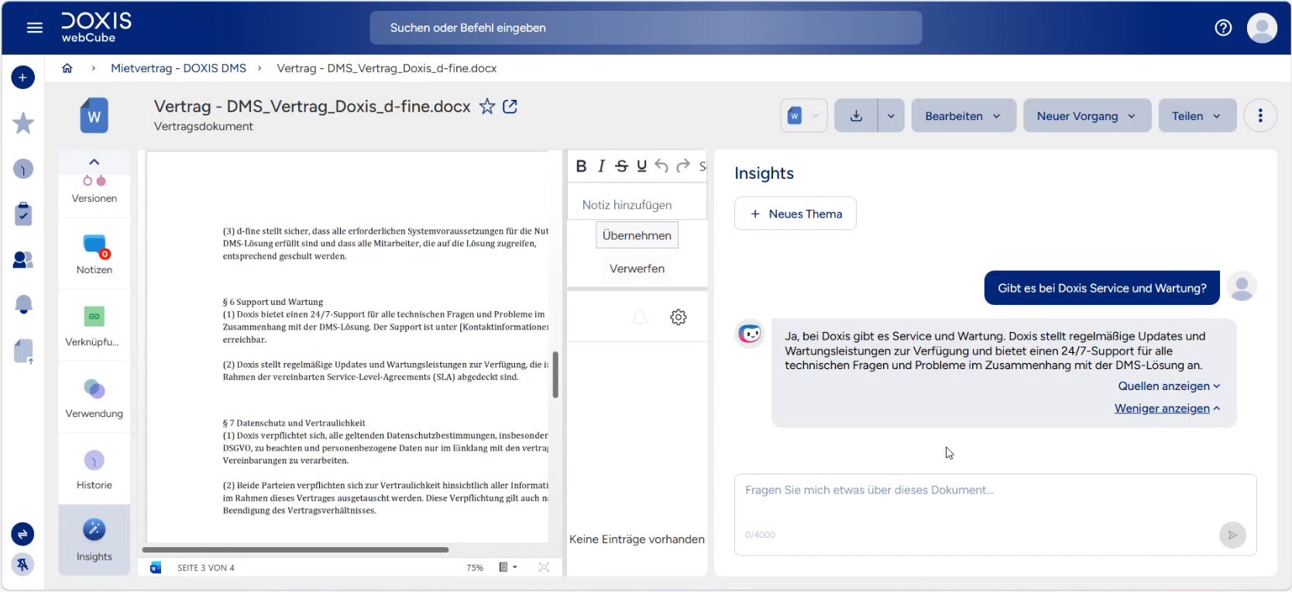Expand Quellen anzeigen in Insights answer
The image size is (1292, 592).
(x=1169, y=386)
